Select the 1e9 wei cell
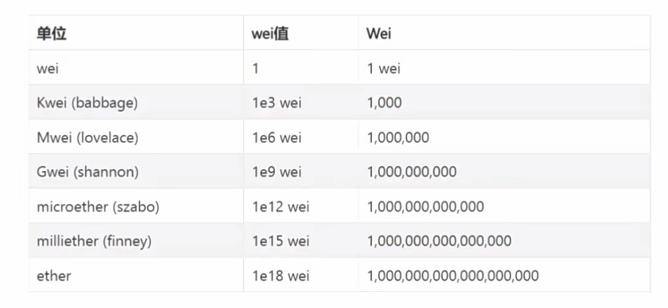The height and width of the screenshot is (308, 668). [x=276, y=172]
